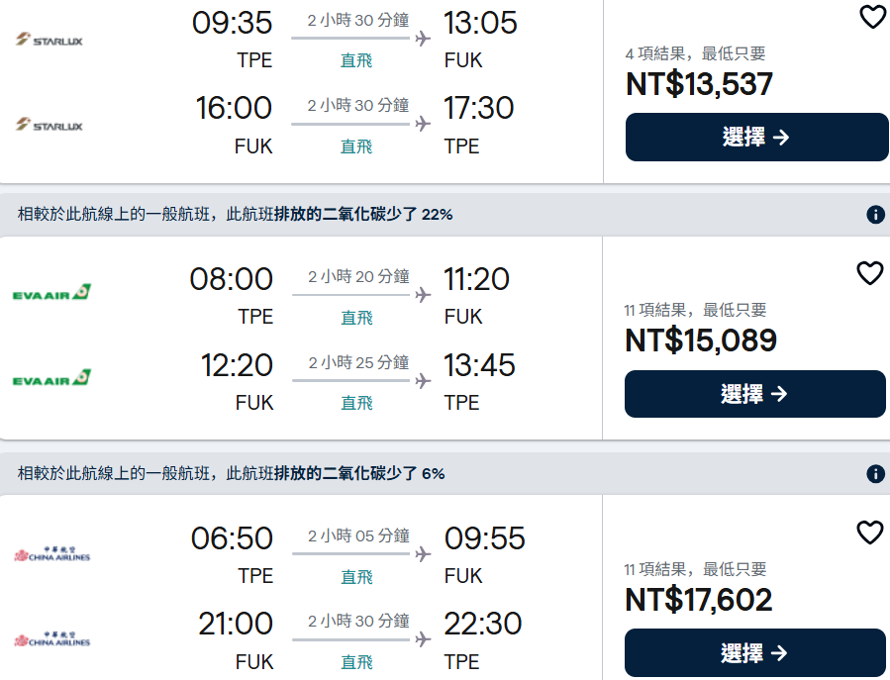Click China Airlines logo on 06:50 outbound flight
The image size is (890, 680).
coord(51,554)
